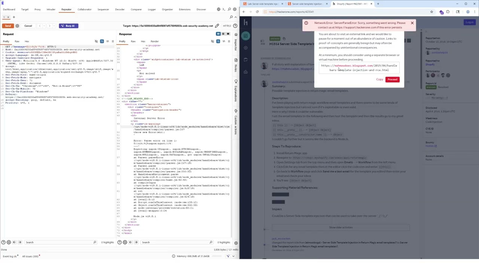Image resolution: width=479 pixels, height=269 pixels.
Task: Proceed to external link in HackerOne dialog
Action: (x=392, y=80)
